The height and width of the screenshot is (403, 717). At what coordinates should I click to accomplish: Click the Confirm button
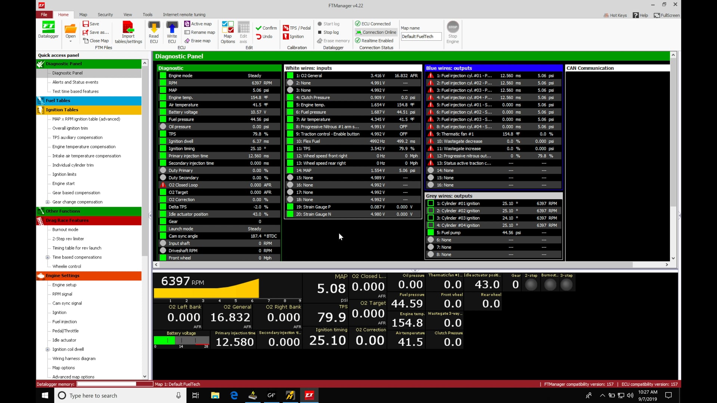266,28
